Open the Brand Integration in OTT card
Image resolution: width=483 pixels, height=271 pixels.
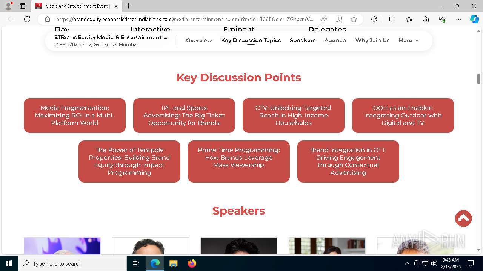348,161
